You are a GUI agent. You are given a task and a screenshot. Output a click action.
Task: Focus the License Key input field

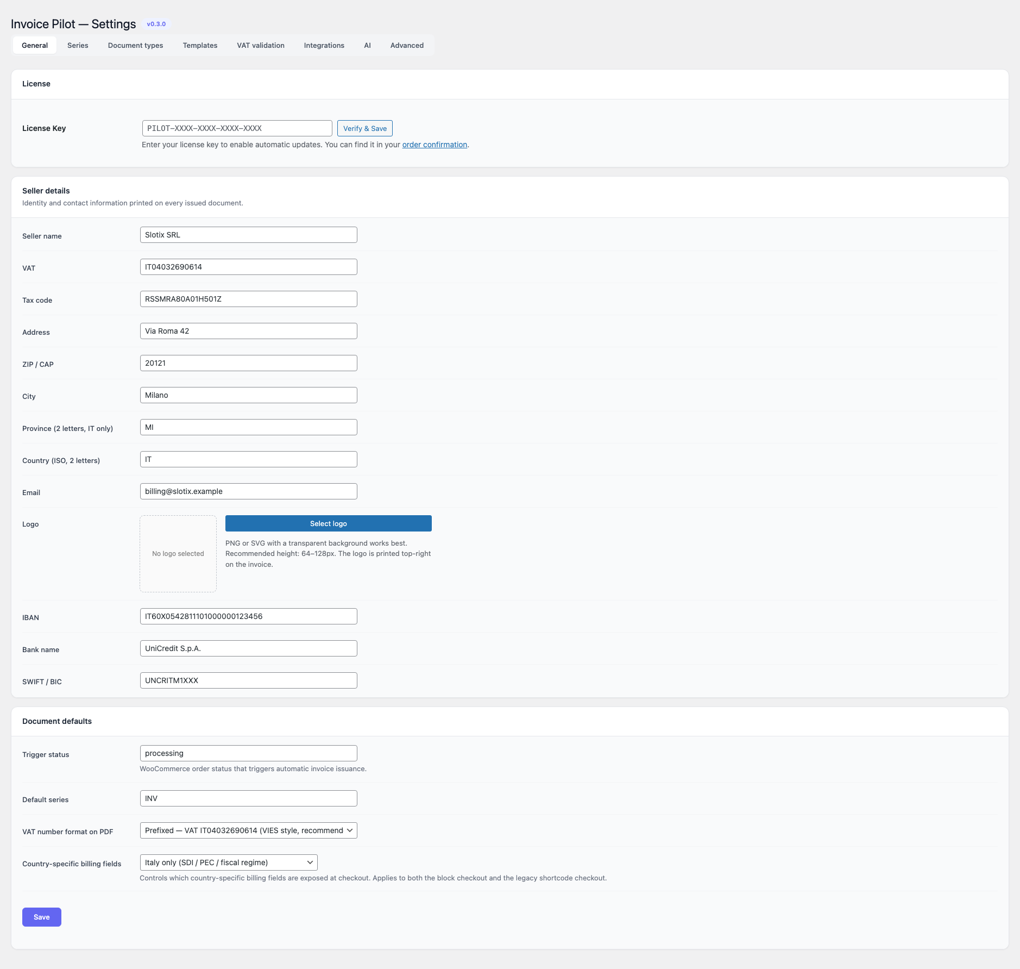pos(237,128)
